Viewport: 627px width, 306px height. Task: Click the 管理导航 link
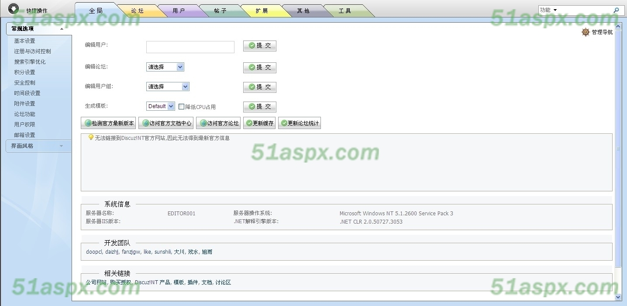(x=602, y=32)
